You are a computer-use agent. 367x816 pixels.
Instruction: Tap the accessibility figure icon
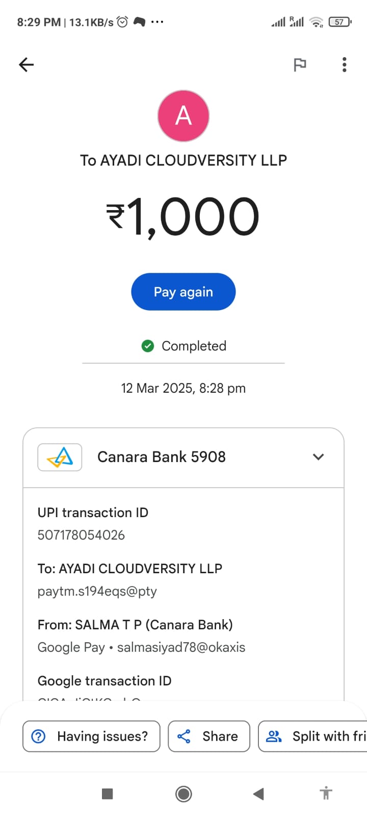[x=326, y=794]
